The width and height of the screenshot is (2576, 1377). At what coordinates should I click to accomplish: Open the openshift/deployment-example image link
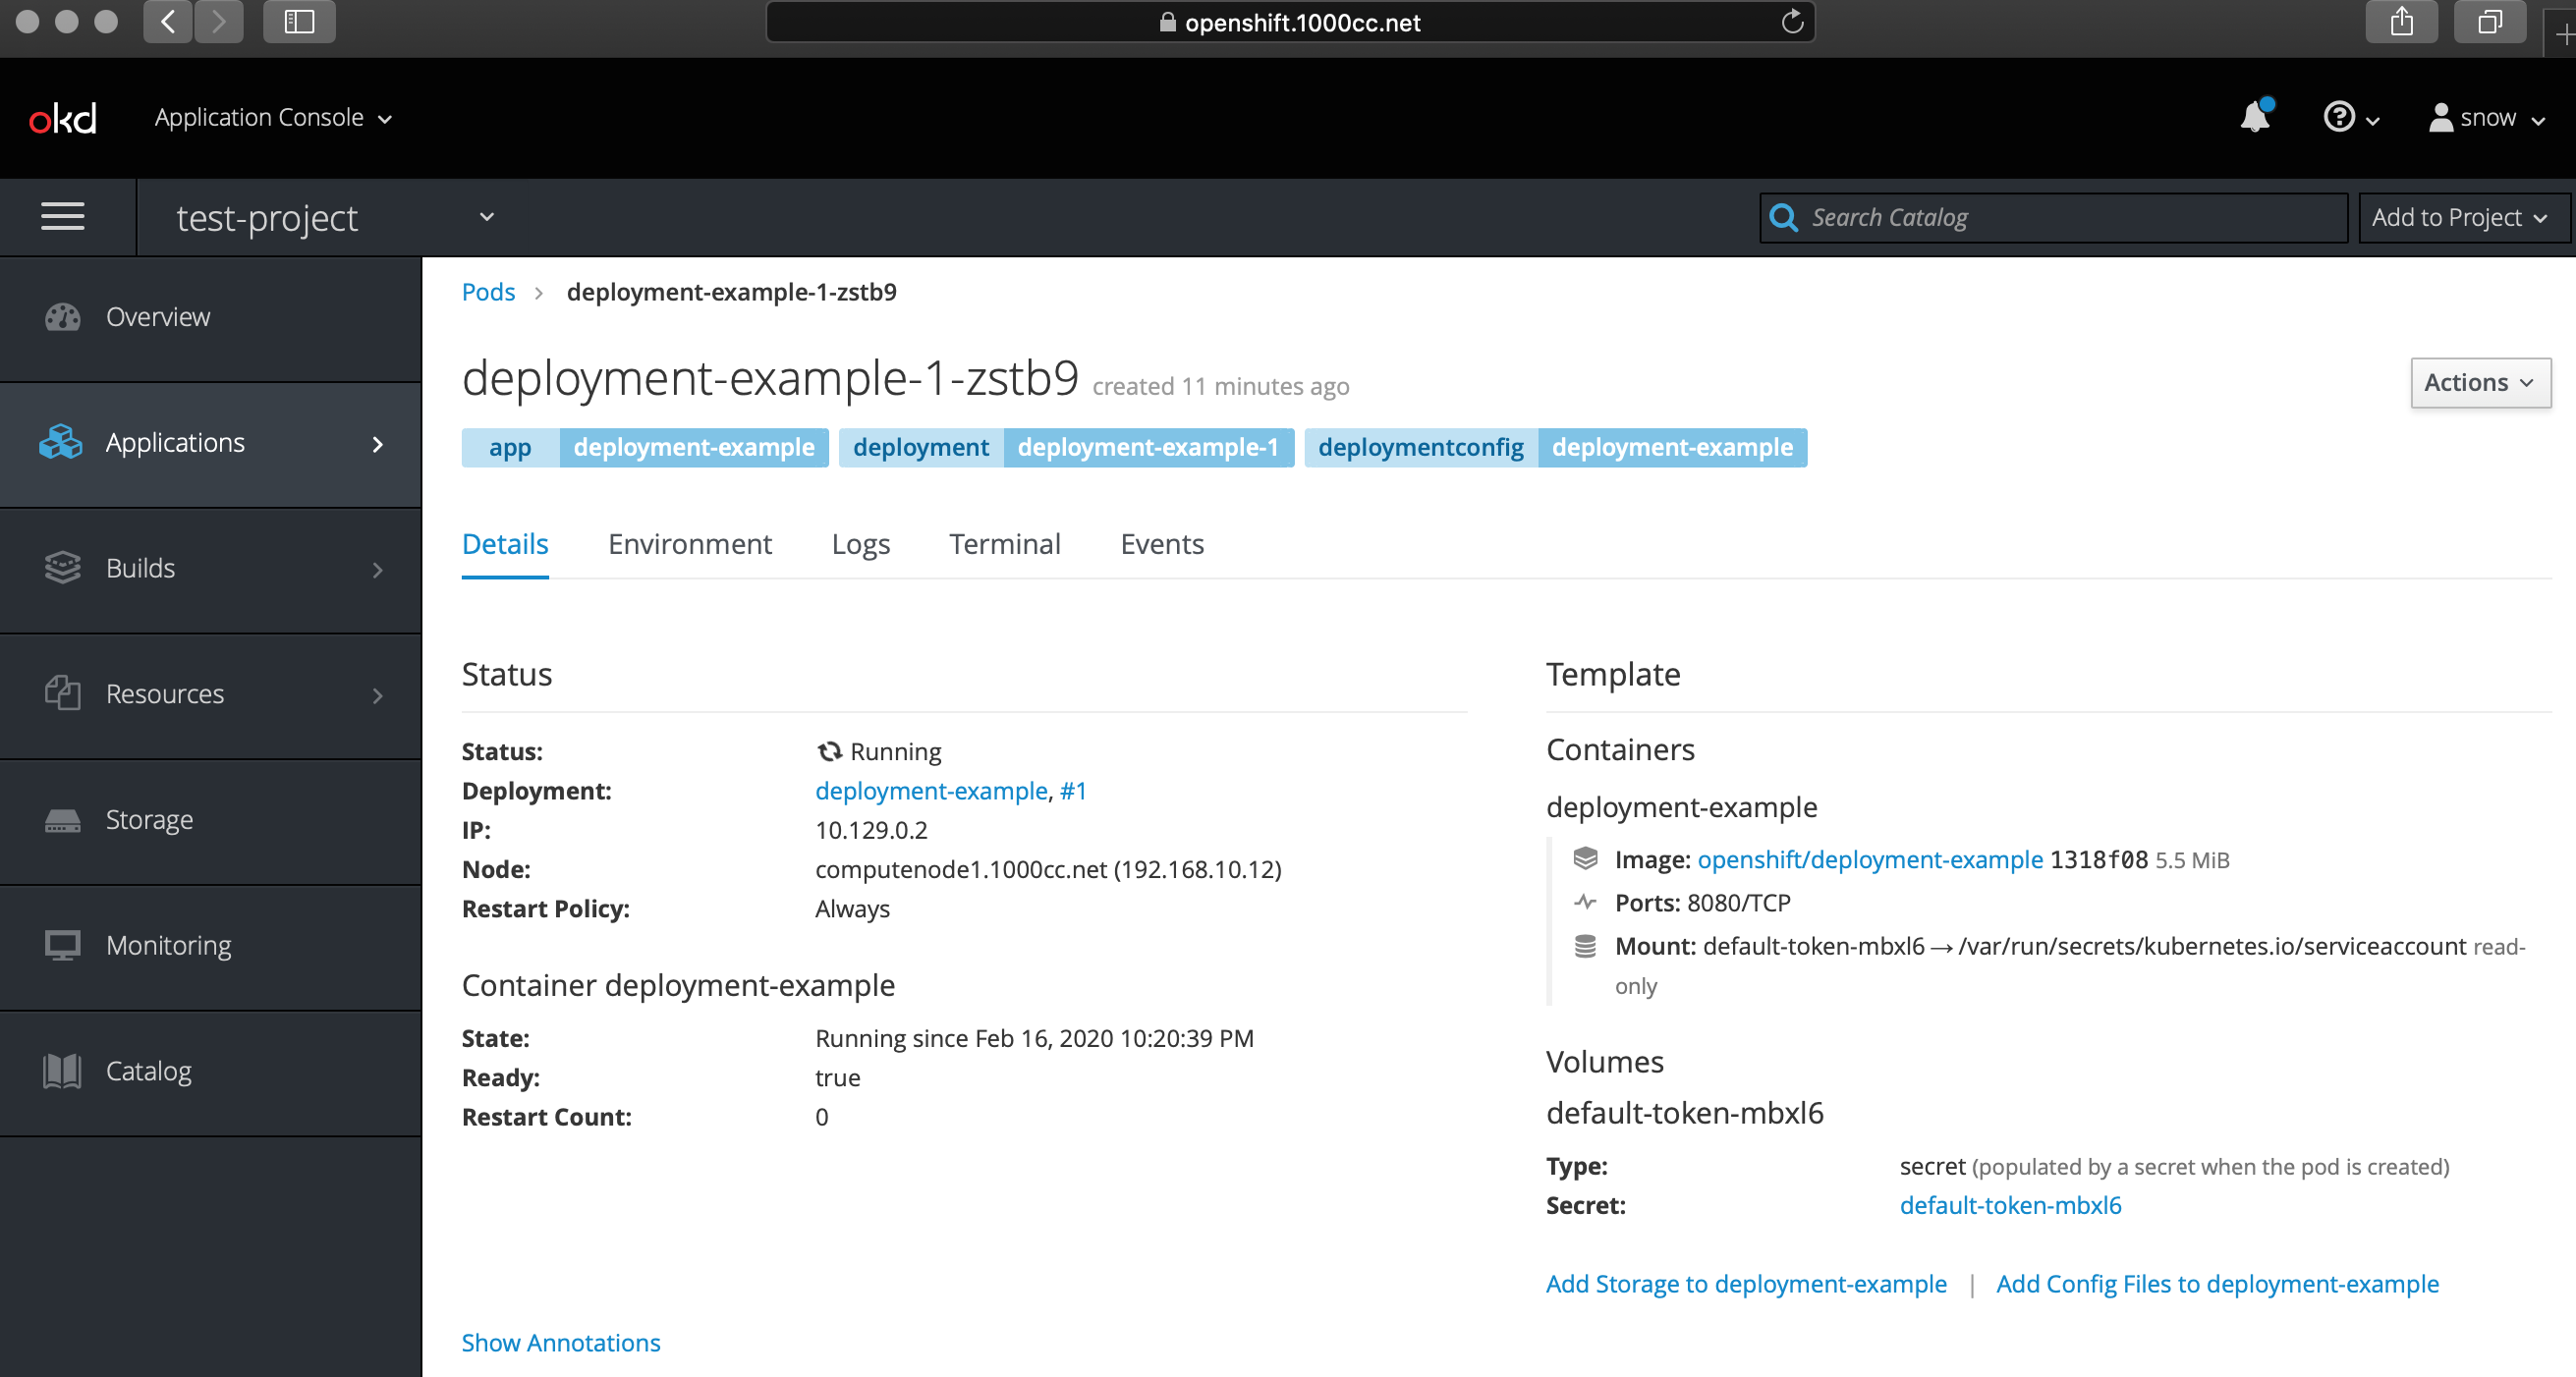coord(1869,859)
